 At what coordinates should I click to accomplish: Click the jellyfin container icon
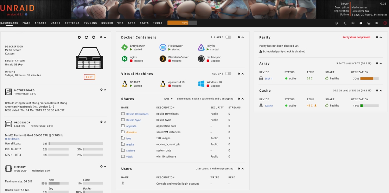point(201,47)
